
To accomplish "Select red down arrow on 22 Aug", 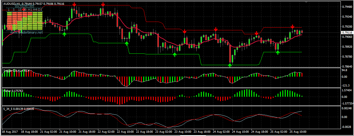I will click(x=103, y=4).
